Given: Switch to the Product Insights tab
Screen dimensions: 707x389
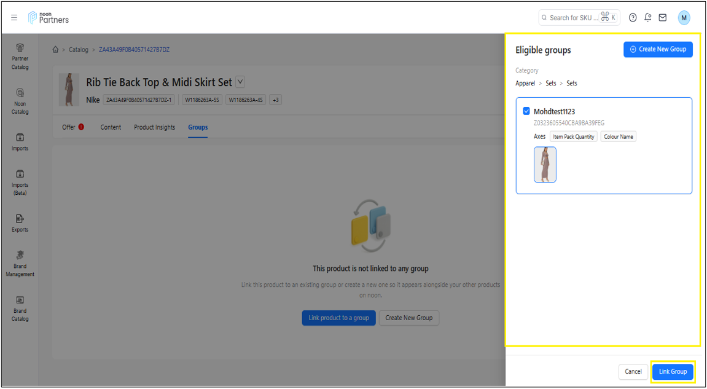Looking at the screenshot, I should point(154,127).
